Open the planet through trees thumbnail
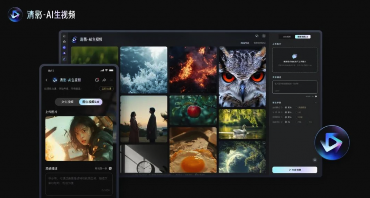Screen dimensions: 370x198 click(242, 157)
